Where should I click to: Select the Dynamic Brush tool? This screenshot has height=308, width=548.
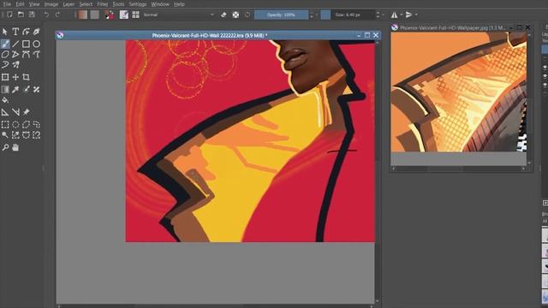coord(5,65)
